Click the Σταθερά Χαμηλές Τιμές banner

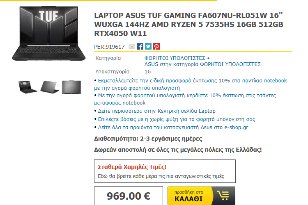[165, 171]
